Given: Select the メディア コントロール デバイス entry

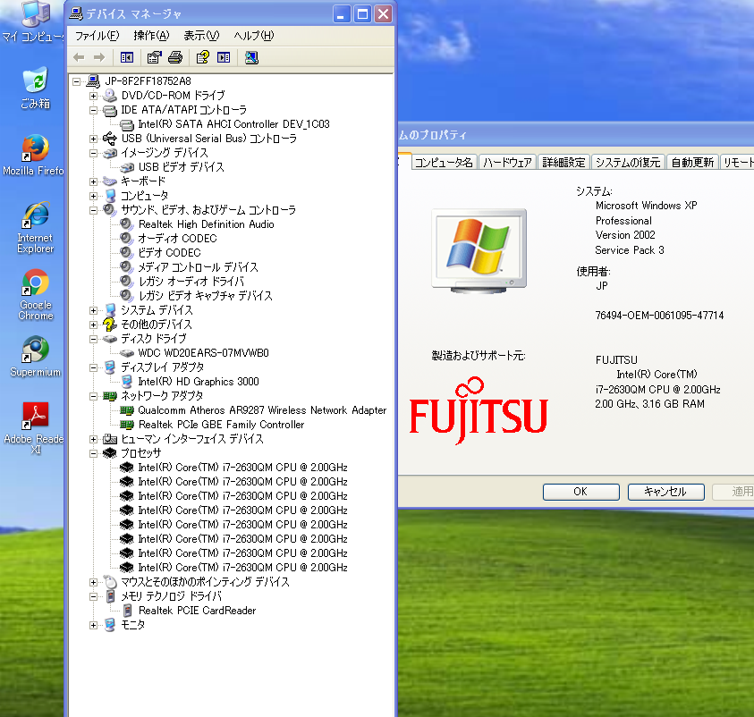Looking at the screenshot, I should point(198,267).
